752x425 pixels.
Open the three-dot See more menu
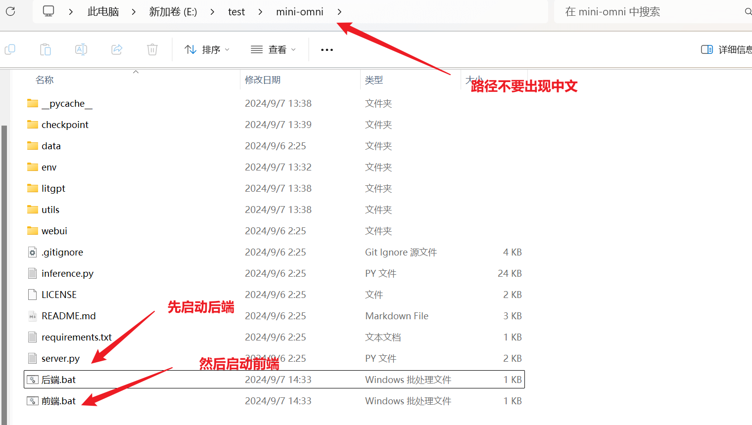(327, 50)
